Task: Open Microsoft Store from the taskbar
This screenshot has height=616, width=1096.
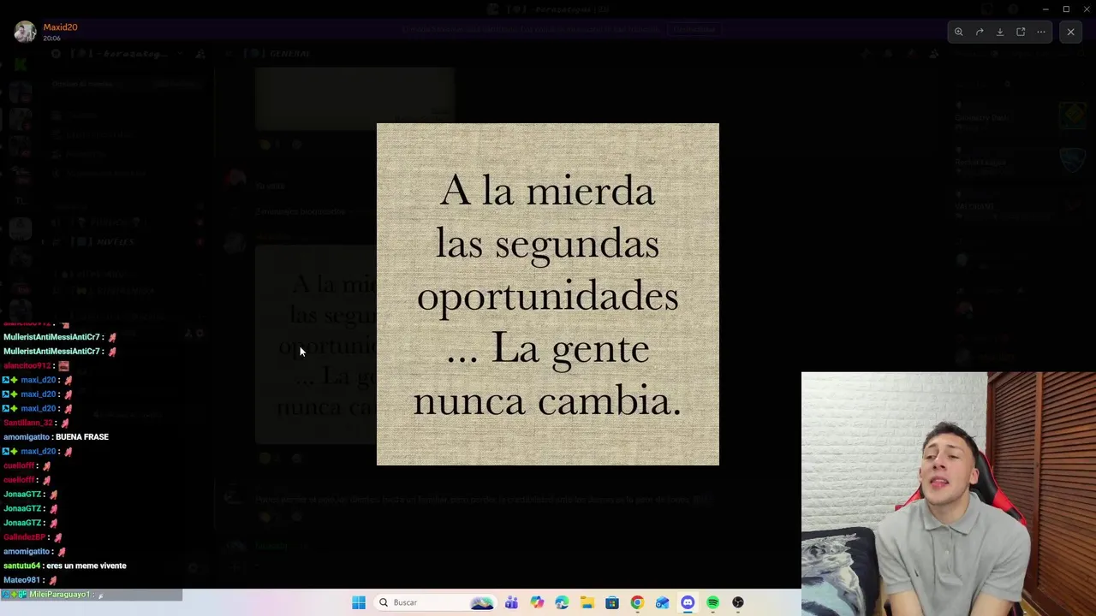Action: click(x=612, y=602)
